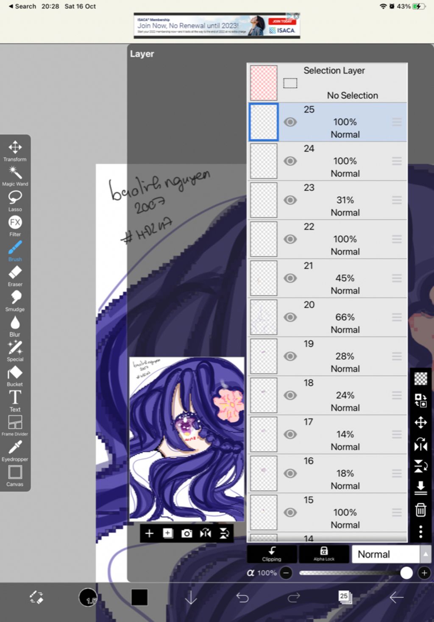Merge layer down with the download-arrow icon
The image size is (434, 622).
[420, 488]
